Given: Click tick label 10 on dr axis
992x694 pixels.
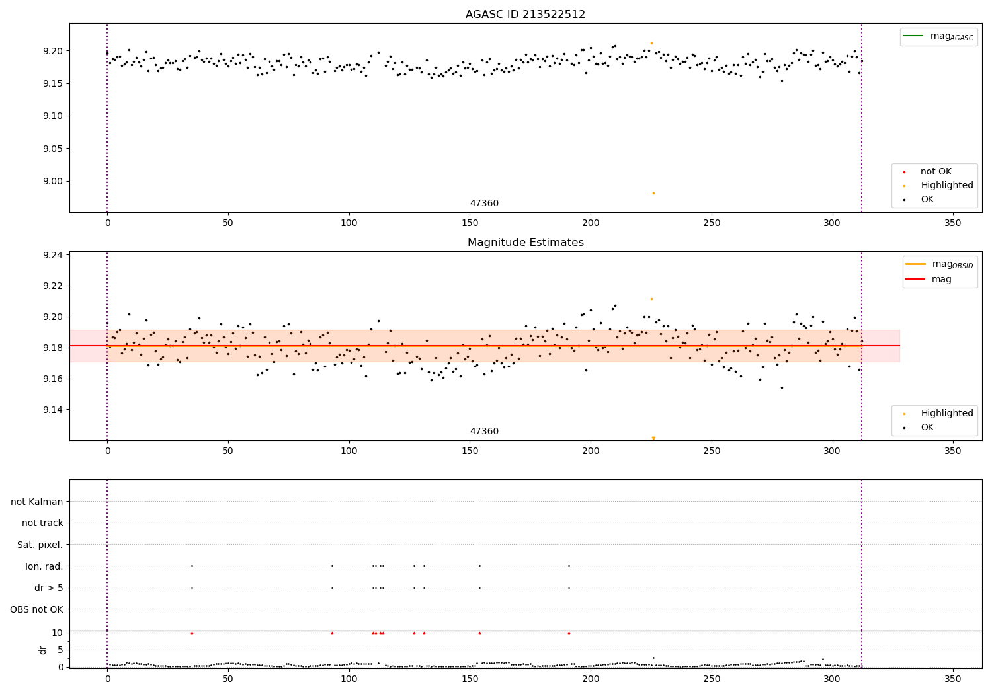Looking at the screenshot, I should tap(58, 633).
